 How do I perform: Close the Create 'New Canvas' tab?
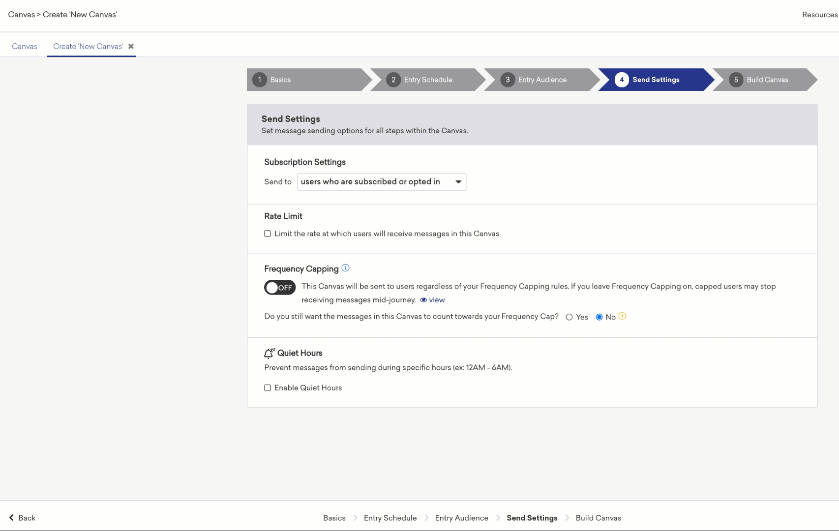point(131,46)
